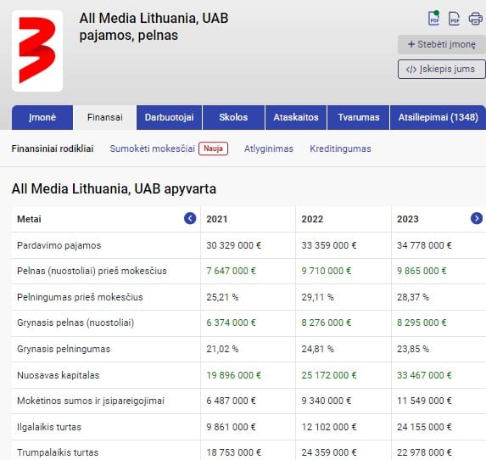Select Nuosavas kapitalas row label
Viewport: 486px width, 460px height.
click(59, 375)
